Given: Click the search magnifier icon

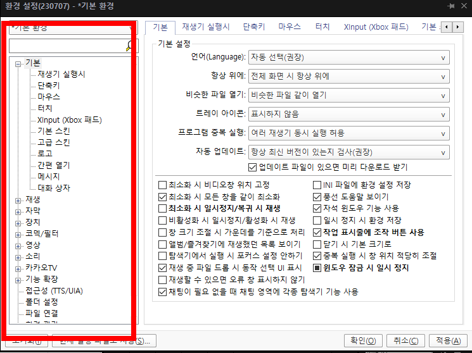Looking at the screenshot, I should (129, 46).
